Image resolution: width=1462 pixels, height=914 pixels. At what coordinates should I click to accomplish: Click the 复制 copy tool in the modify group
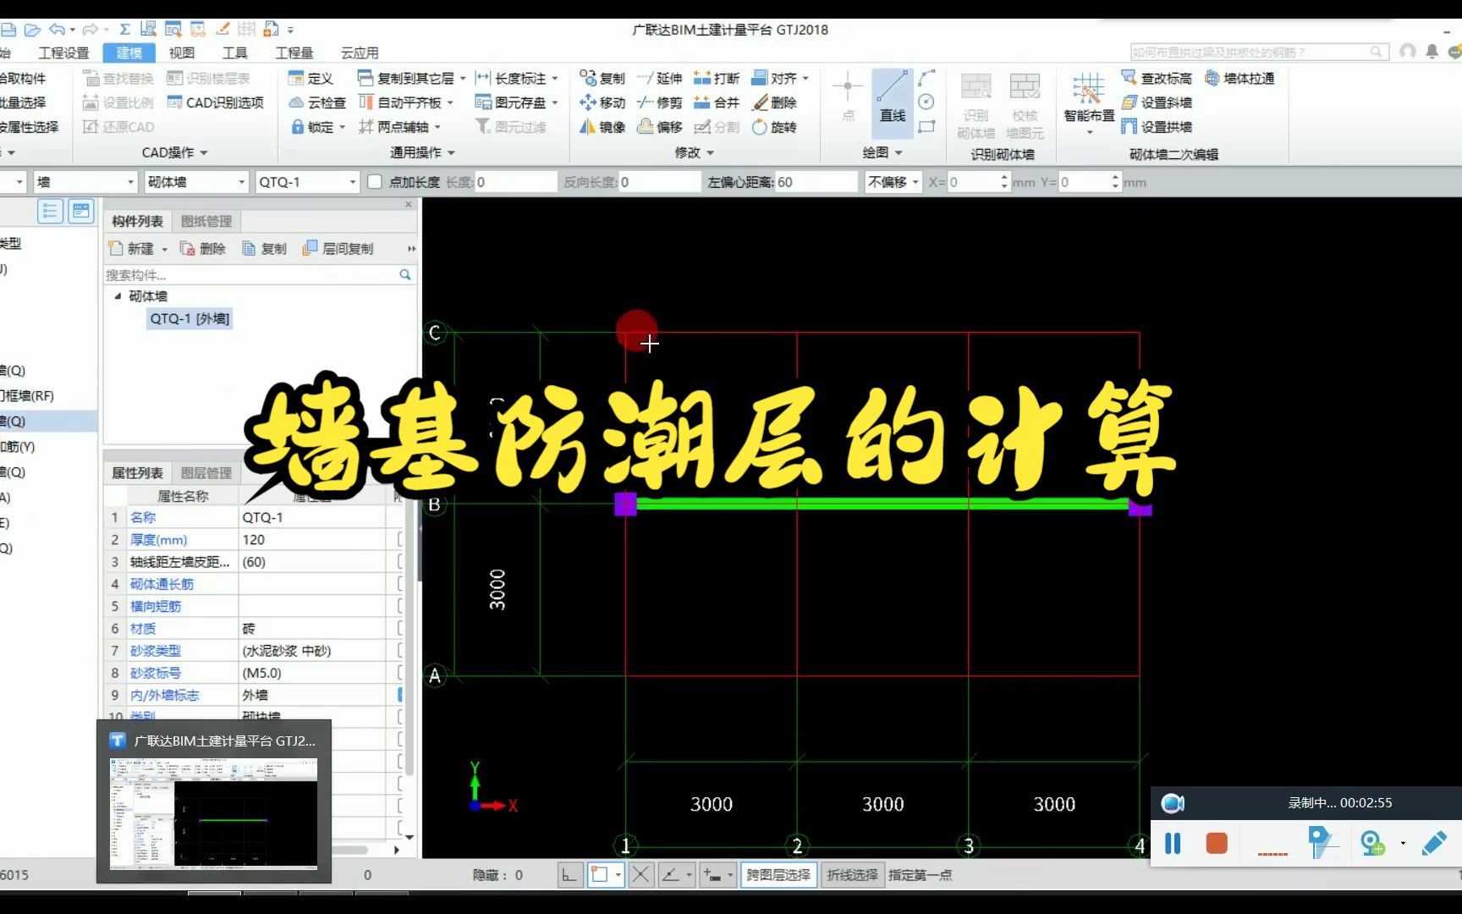602,78
